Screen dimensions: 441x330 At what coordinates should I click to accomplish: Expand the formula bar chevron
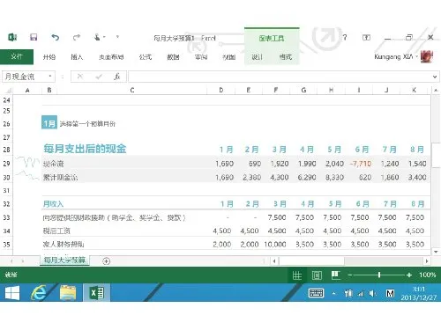(x=435, y=77)
